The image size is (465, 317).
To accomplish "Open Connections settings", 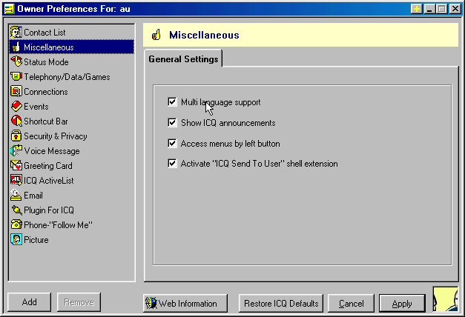I will pyautogui.click(x=71, y=92).
